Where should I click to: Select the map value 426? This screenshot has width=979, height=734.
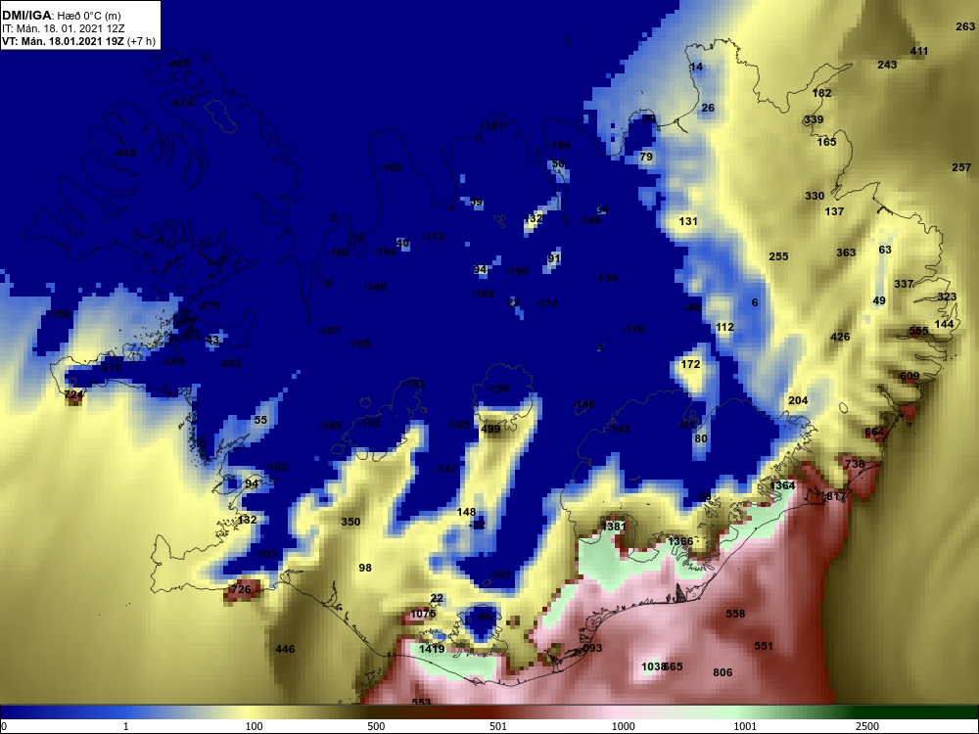click(x=840, y=337)
